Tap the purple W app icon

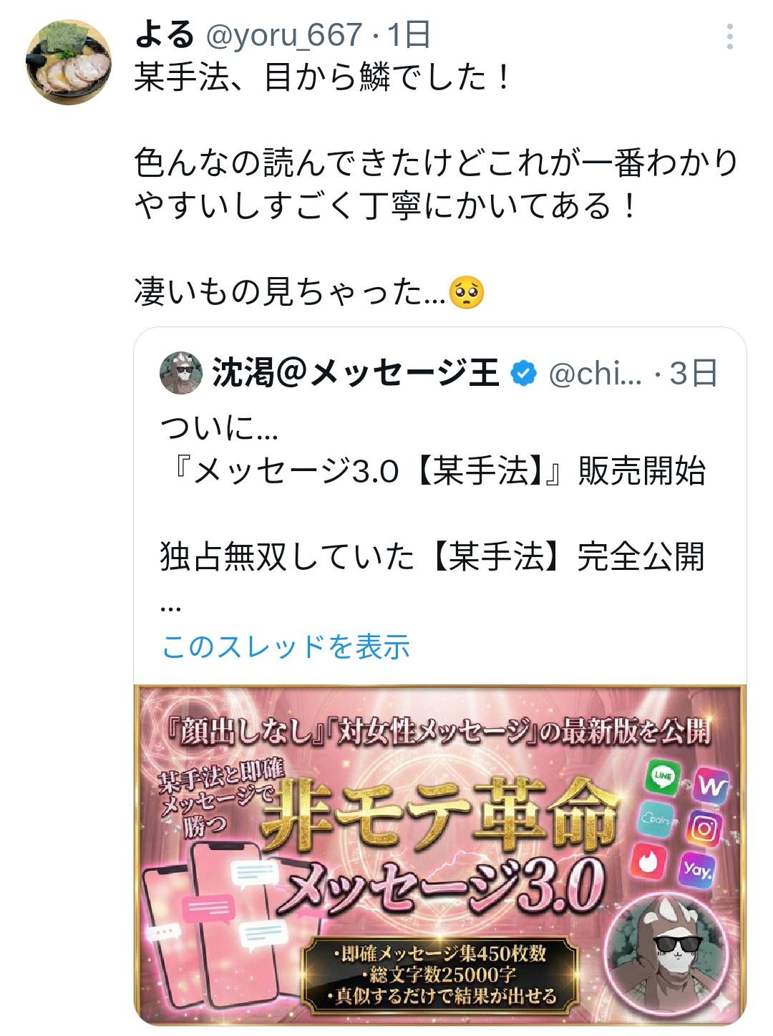711,787
